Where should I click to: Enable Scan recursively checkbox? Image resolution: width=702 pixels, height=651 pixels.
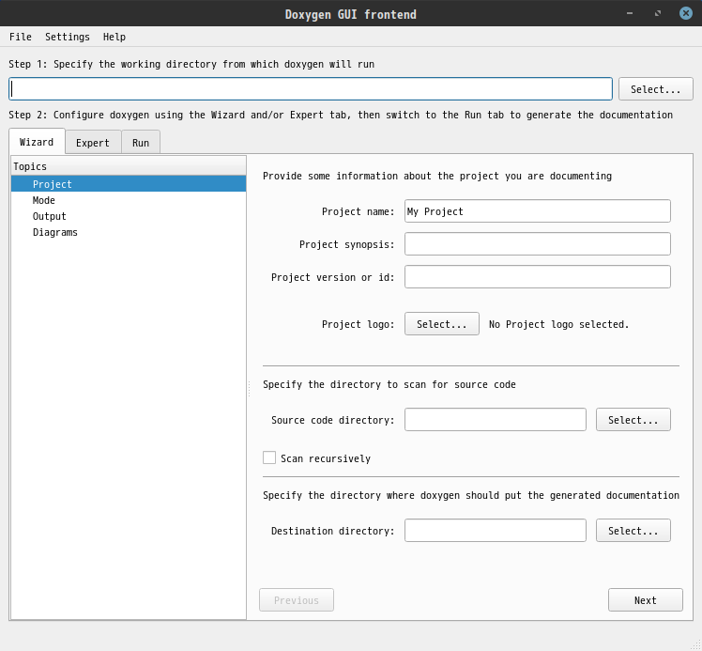coord(269,457)
